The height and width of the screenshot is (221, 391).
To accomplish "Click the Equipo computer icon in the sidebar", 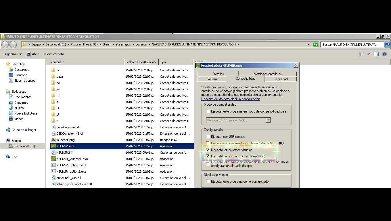I will coord(8,141).
